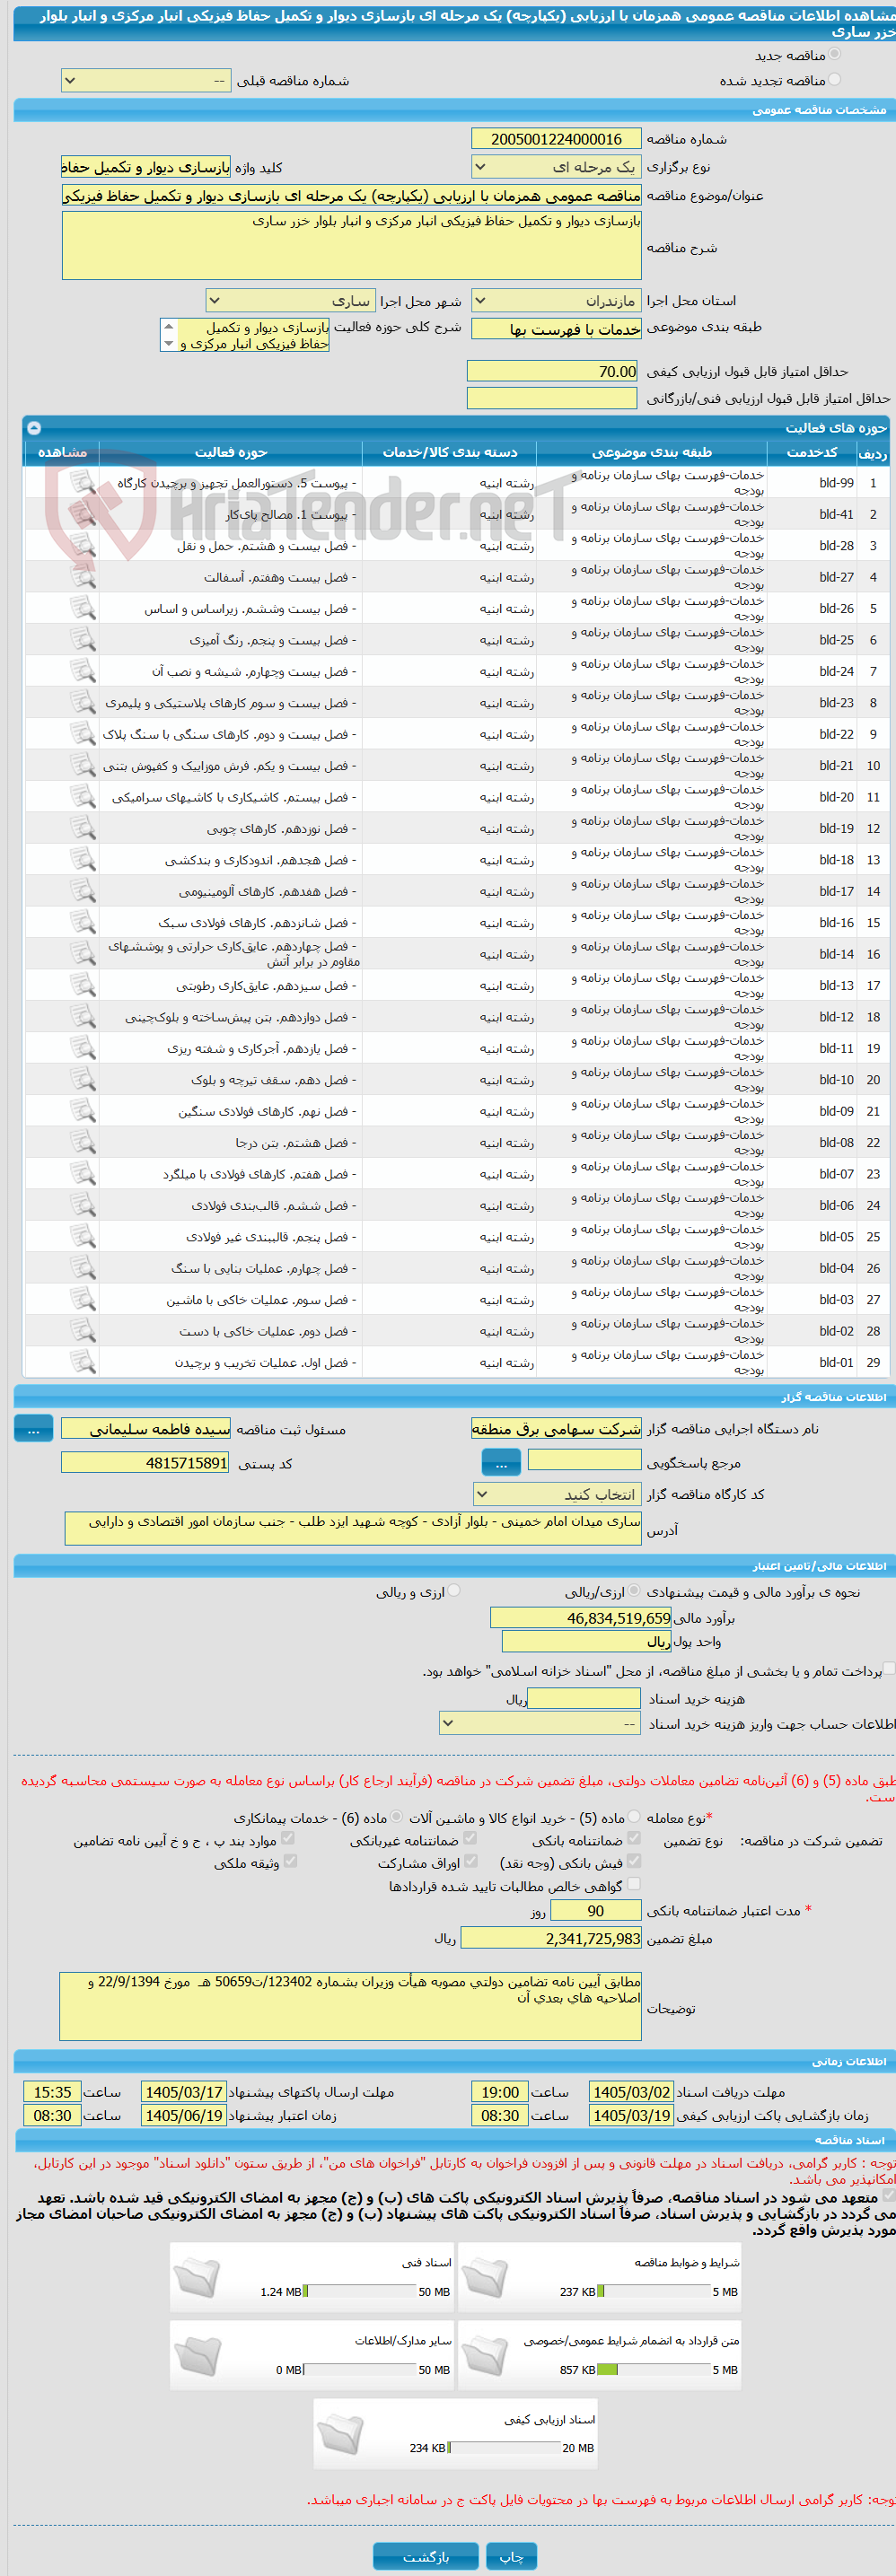Select ارزی/ریالی estimate option
Image resolution: width=896 pixels, height=2576 pixels.
pyautogui.click(x=635, y=1590)
